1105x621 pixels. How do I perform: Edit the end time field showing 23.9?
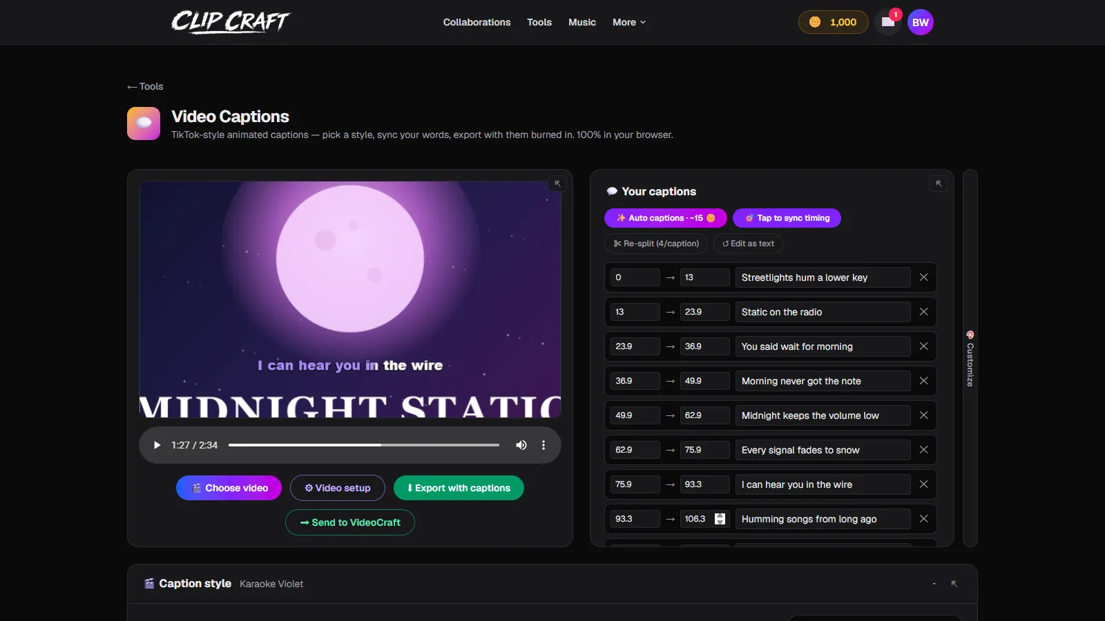[704, 312]
